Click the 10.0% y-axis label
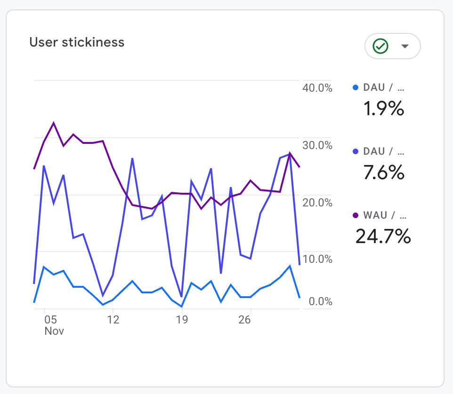Image resolution: width=453 pixels, height=394 pixels. [x=317, y=260]
